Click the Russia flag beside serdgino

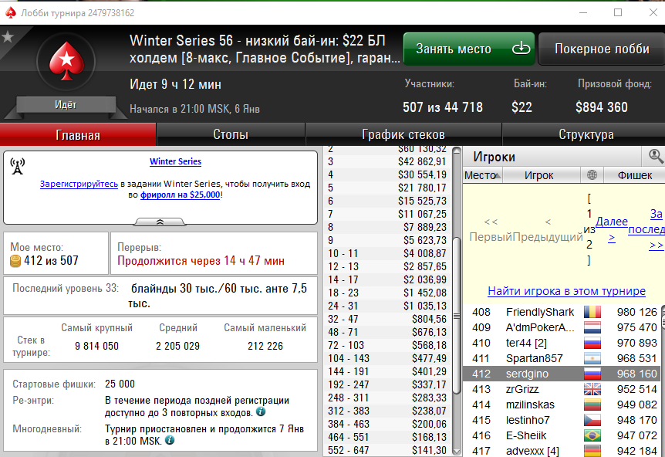click(x=592, y=374)
